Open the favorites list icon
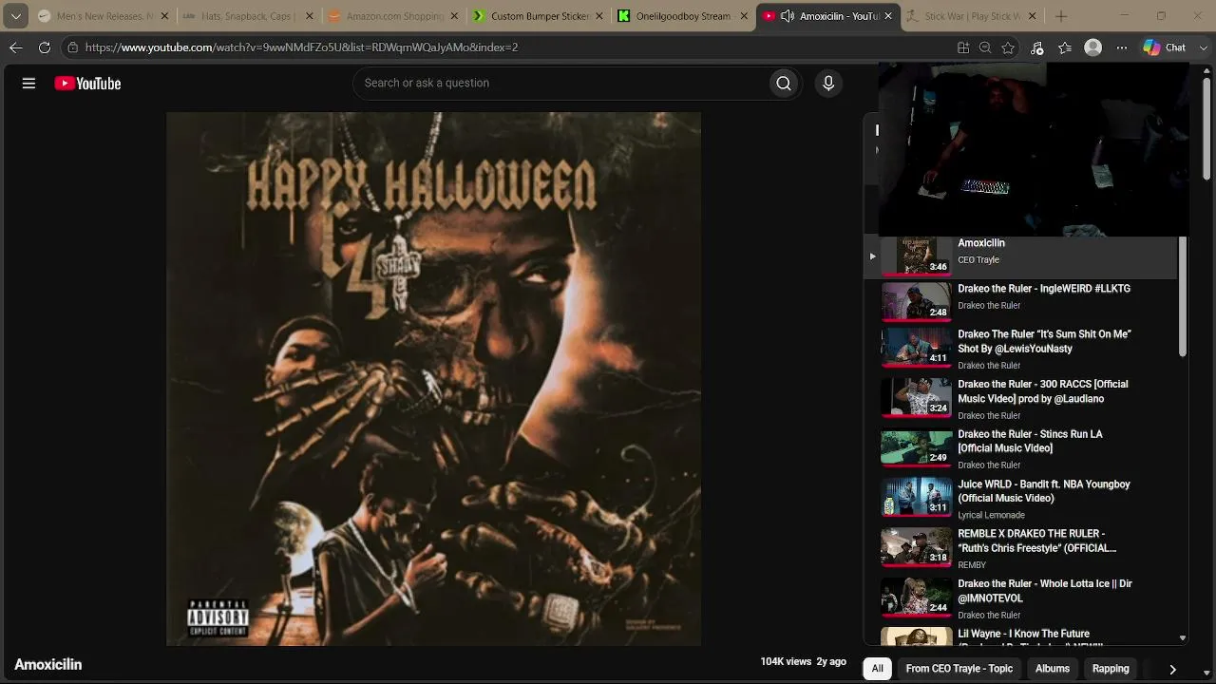Screen dimensions: 1216x684 pos(1065,47)
